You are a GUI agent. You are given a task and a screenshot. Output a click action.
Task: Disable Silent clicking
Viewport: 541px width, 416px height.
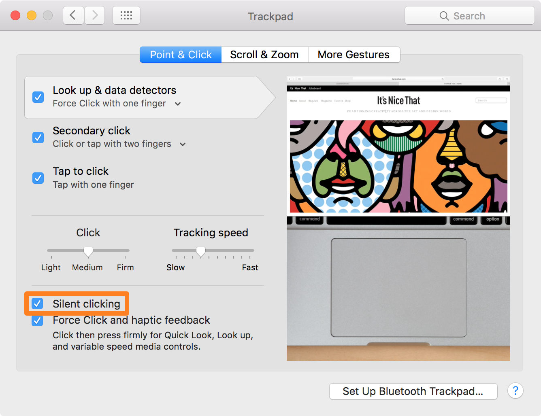[37, 304]
